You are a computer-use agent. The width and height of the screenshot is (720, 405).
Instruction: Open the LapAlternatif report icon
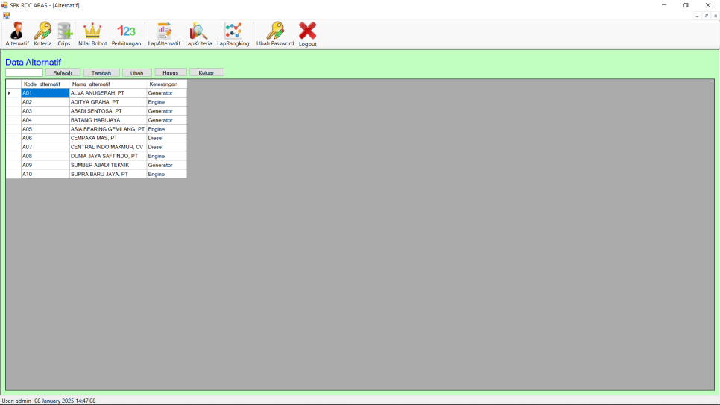tap(164, 31)
